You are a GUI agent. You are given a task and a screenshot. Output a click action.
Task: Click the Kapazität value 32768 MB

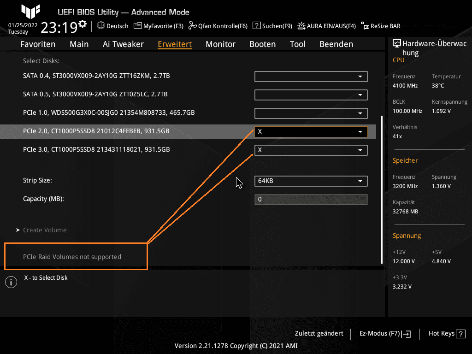click(x=405, y=211)
